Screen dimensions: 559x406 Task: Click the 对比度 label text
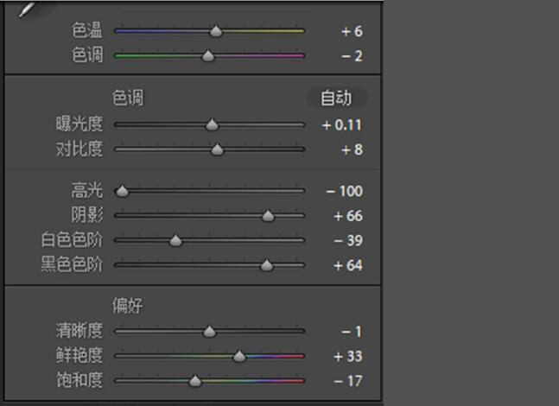click(x=79, y=149)
